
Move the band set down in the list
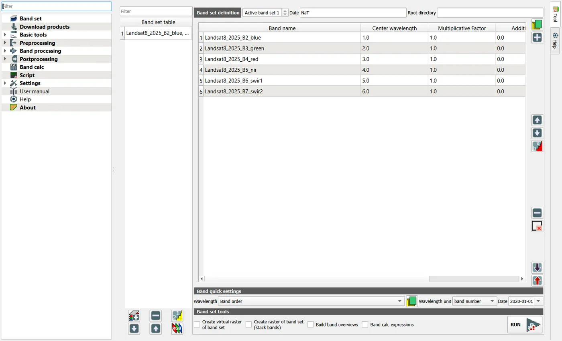(x=134, y=329)
